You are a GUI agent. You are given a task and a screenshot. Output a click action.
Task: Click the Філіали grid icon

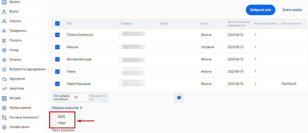(4, 98)
